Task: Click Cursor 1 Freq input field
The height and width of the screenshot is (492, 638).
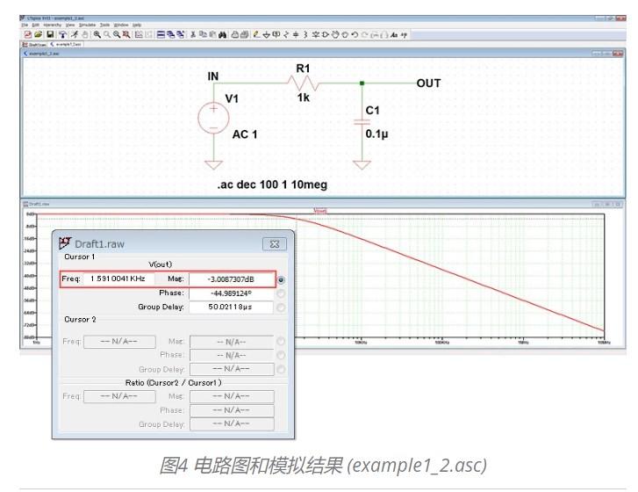Action: click(x=118, y=279)
